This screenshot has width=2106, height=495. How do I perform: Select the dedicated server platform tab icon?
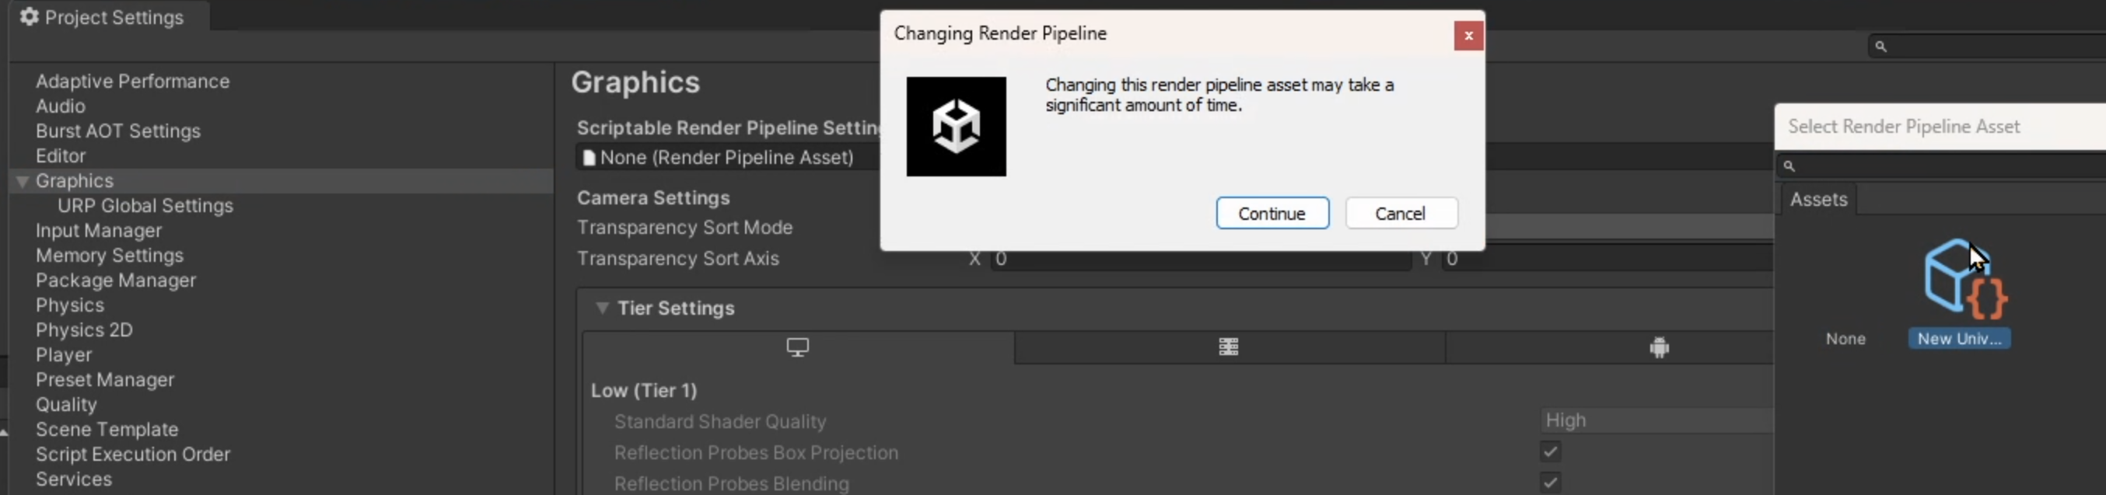click(x=1228, y=347)
